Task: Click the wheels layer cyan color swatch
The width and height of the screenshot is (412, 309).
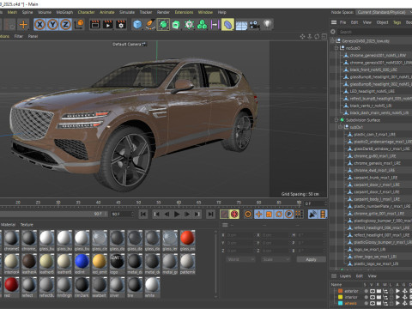Action: point(341,303)
